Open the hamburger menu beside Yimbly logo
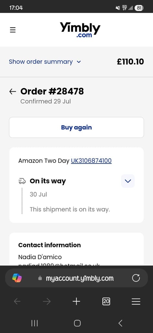 tap(13, 30)
